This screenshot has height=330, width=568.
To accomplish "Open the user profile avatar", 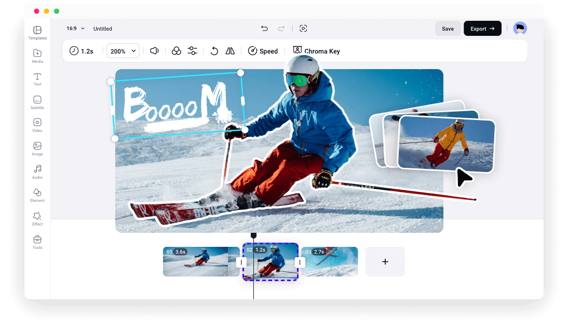I will point(520,28).
